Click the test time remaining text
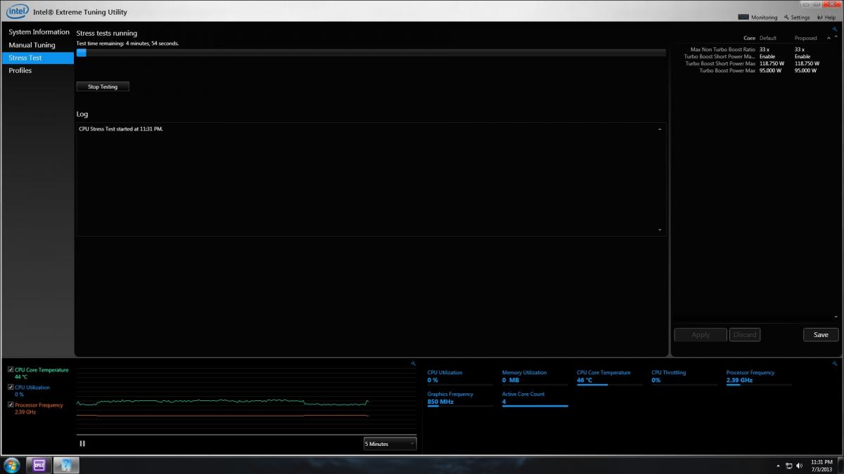The height and width of the screenshot is (474, 844). pos(127,44)
